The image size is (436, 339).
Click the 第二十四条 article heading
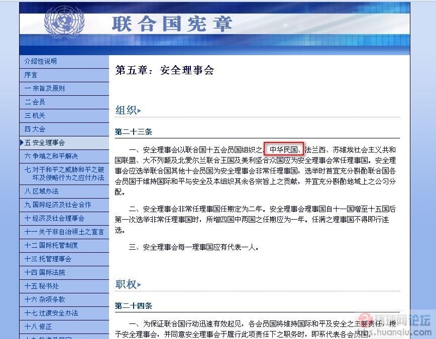[x=134, y=306]
